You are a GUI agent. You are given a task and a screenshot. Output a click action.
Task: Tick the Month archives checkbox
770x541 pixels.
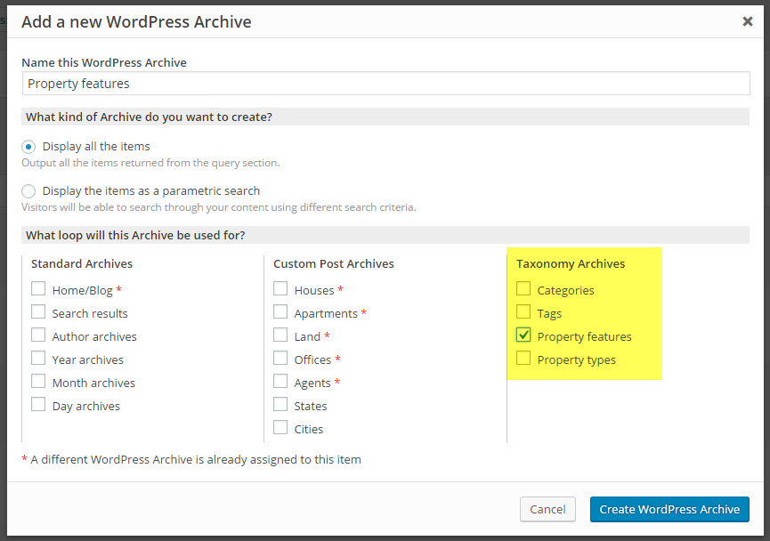[x=38, y=382]
